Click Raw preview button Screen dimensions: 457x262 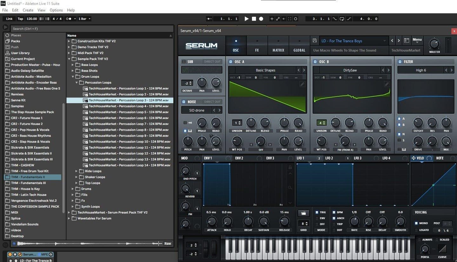168,244
